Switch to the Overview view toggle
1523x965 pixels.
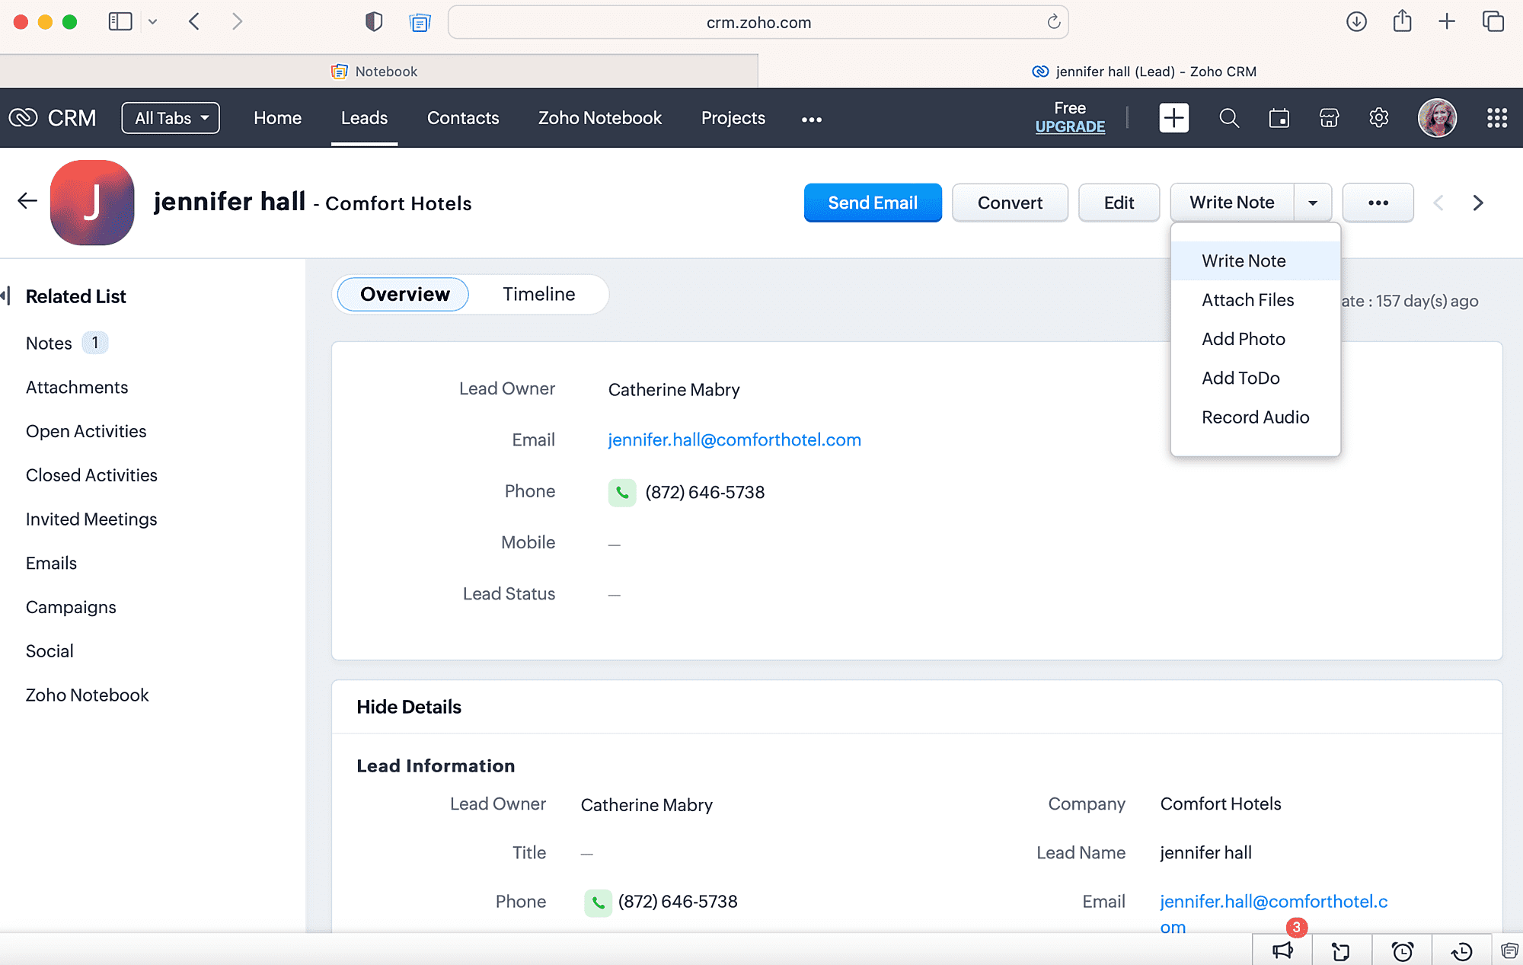(x=404, y=294)
